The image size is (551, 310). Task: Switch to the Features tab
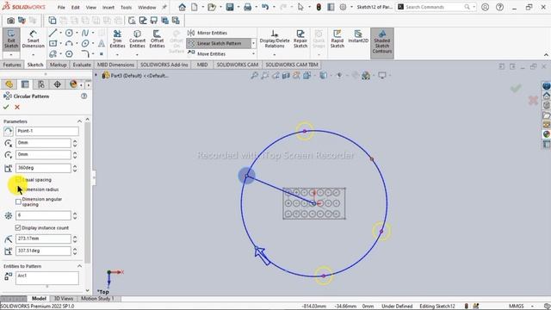[12, 65]
